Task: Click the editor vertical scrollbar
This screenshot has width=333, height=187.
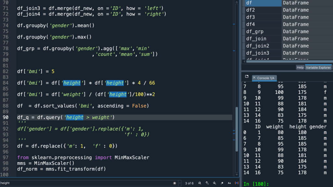Action: tap(237, 124)
